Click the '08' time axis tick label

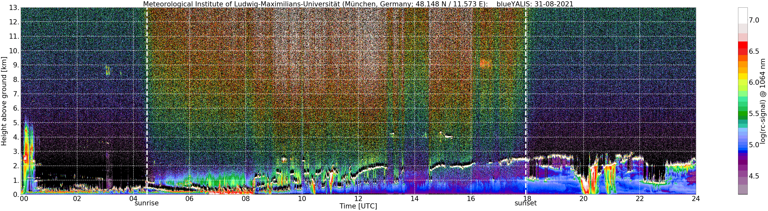tap(246, 199)
